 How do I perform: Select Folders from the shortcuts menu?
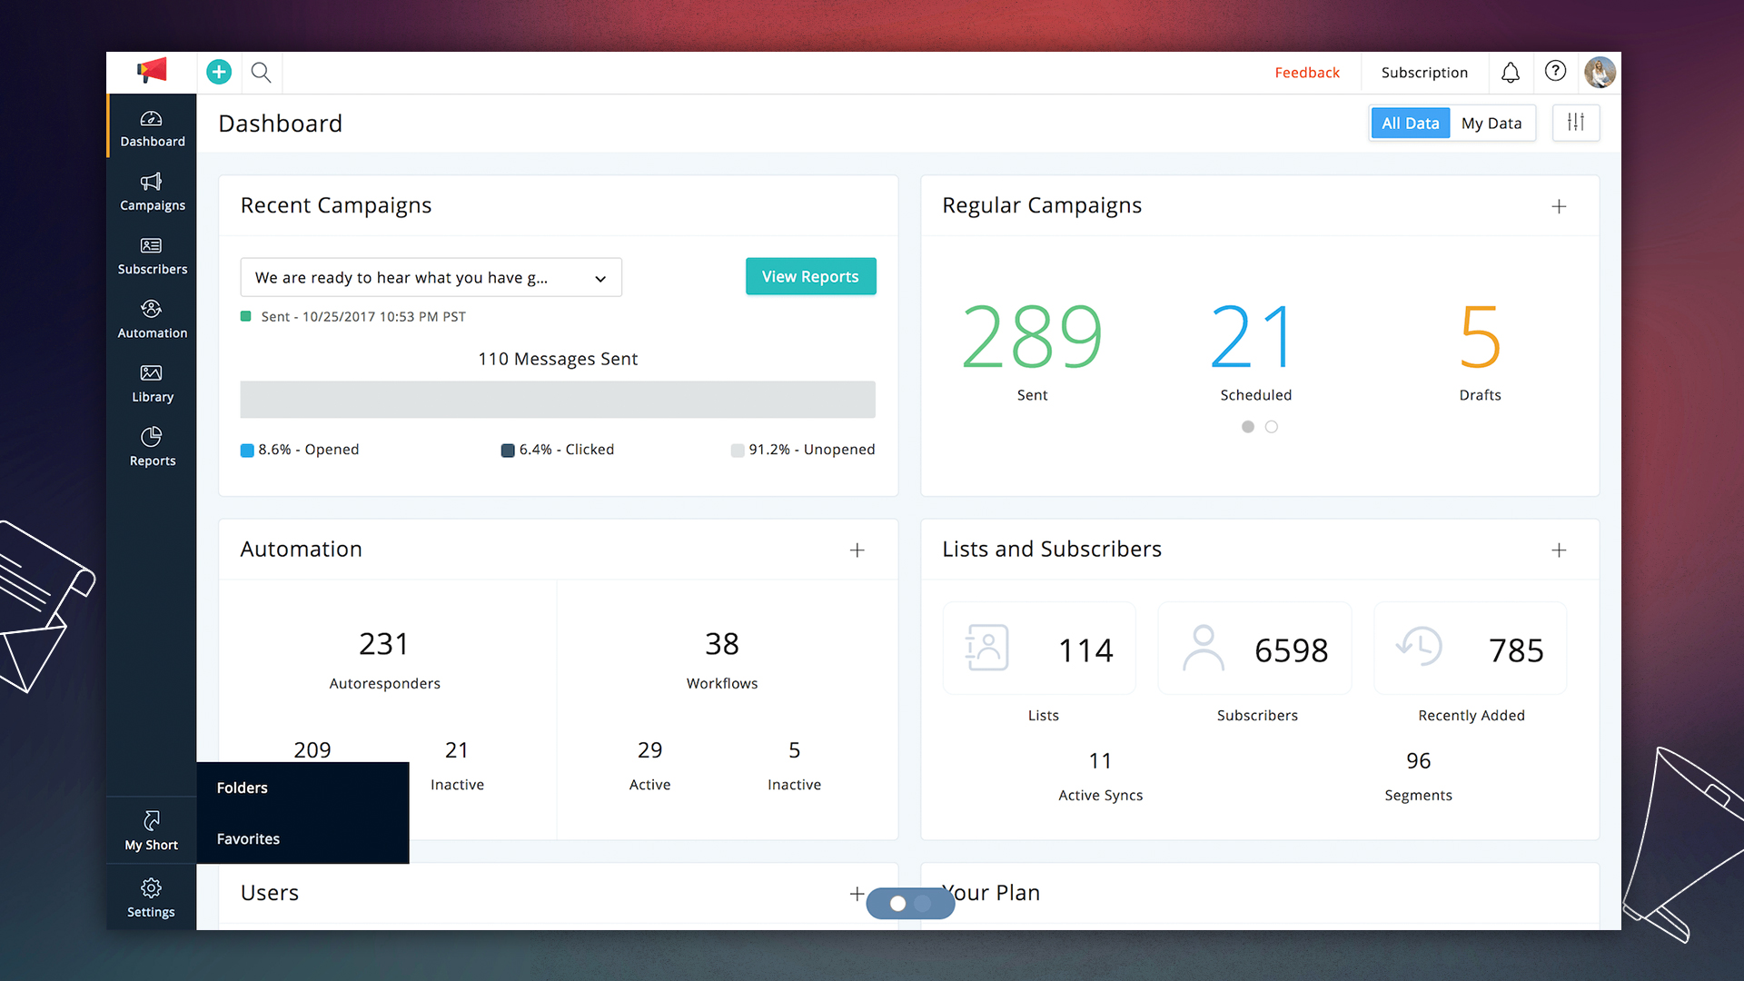point(302,788)
